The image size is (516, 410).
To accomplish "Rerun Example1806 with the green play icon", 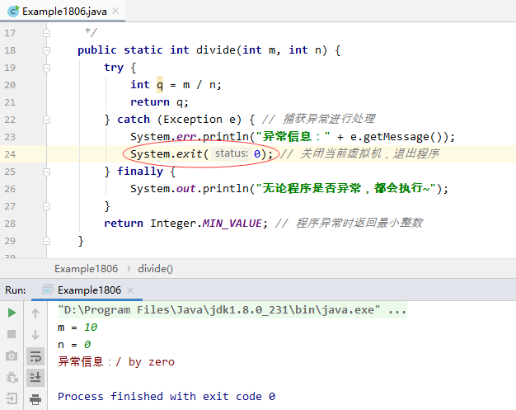I will click(x=12, y=313).
